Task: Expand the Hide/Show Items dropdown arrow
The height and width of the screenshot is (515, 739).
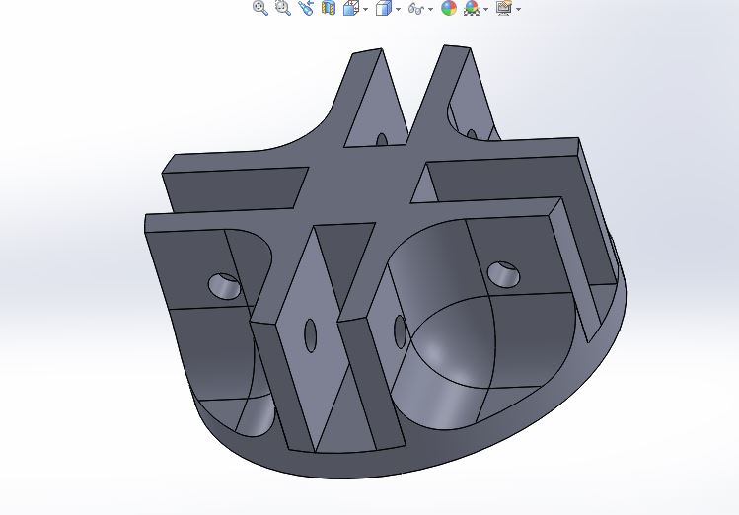Action: click(x=430, y=9)
